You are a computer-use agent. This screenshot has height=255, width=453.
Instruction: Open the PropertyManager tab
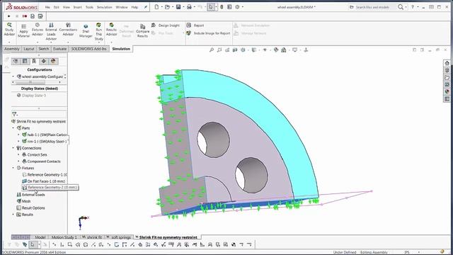pos(25,61)
